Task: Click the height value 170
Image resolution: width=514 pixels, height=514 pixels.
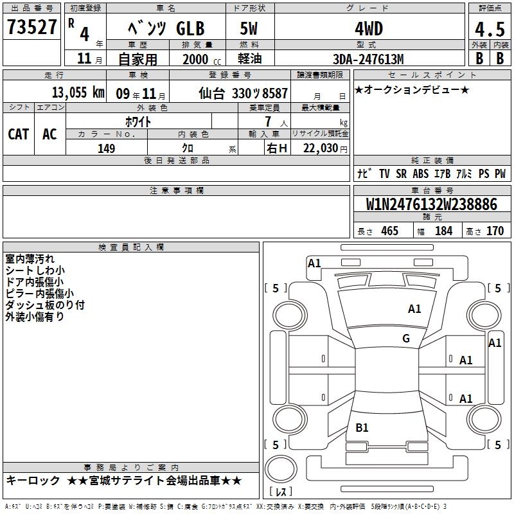Action: [x=495, y=231]
